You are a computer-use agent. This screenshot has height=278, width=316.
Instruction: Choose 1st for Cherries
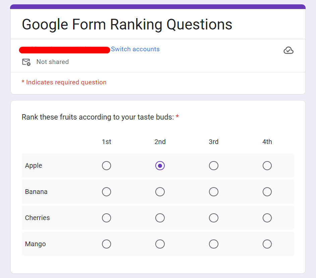click(106, 218)
